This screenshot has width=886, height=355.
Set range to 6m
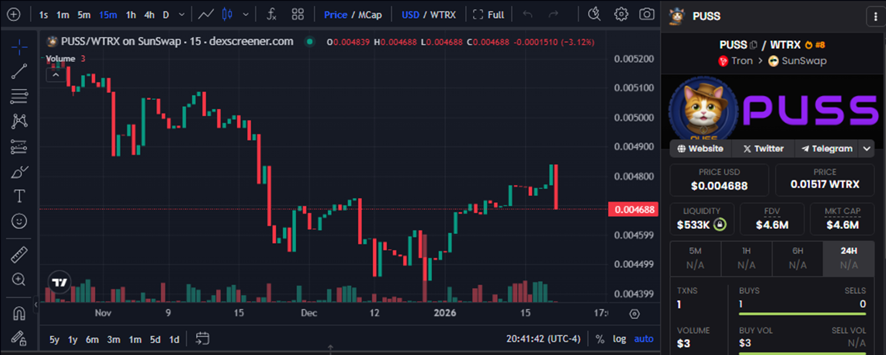click(92, 339)
